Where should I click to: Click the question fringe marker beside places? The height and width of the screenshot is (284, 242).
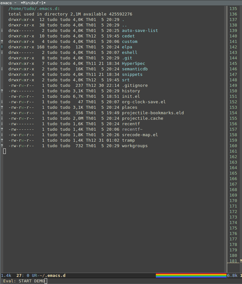click(2, 107)
